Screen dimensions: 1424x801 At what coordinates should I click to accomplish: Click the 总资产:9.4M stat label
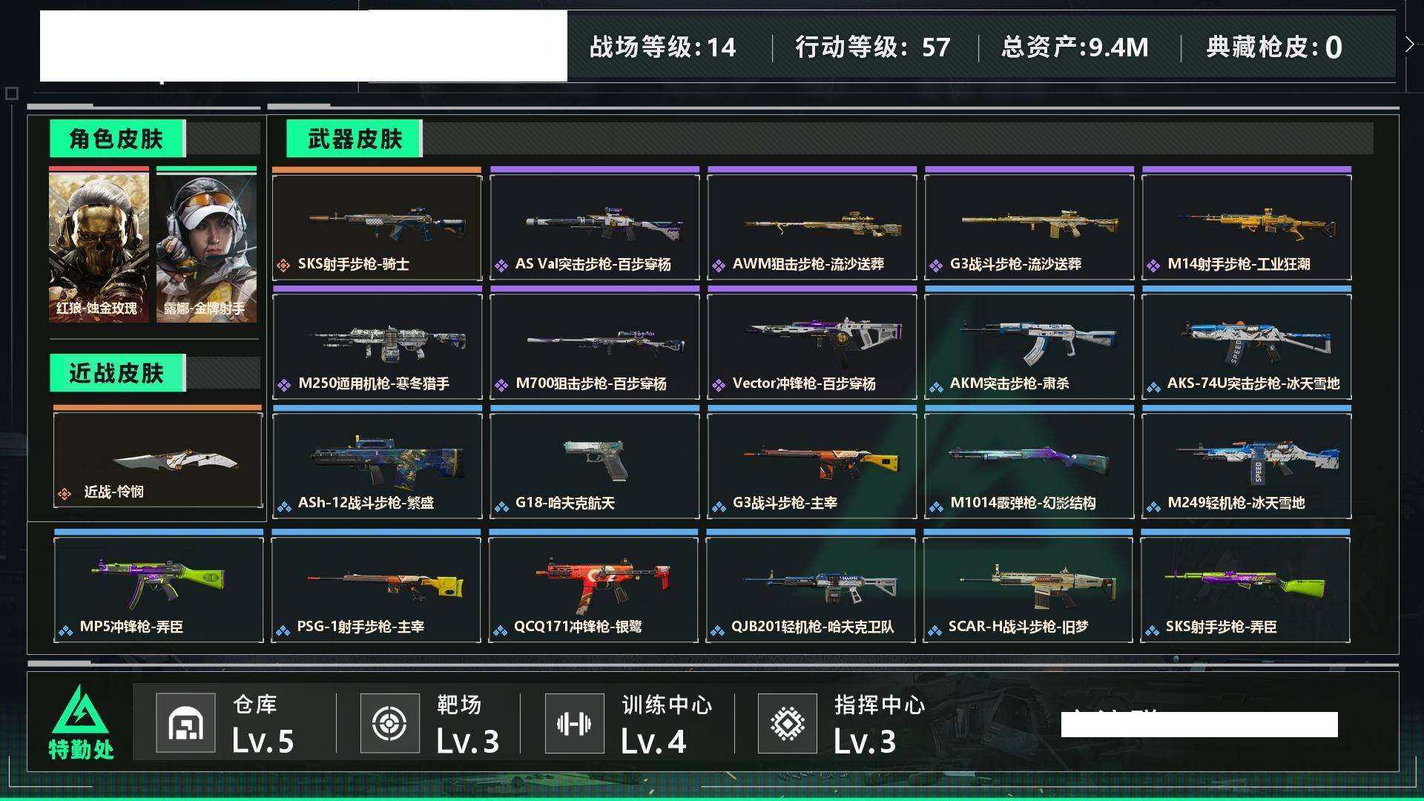[1075, 47]
